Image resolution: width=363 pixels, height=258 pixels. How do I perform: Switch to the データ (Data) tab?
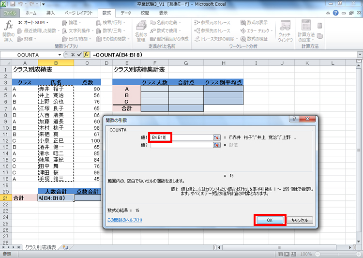(126, 13)
